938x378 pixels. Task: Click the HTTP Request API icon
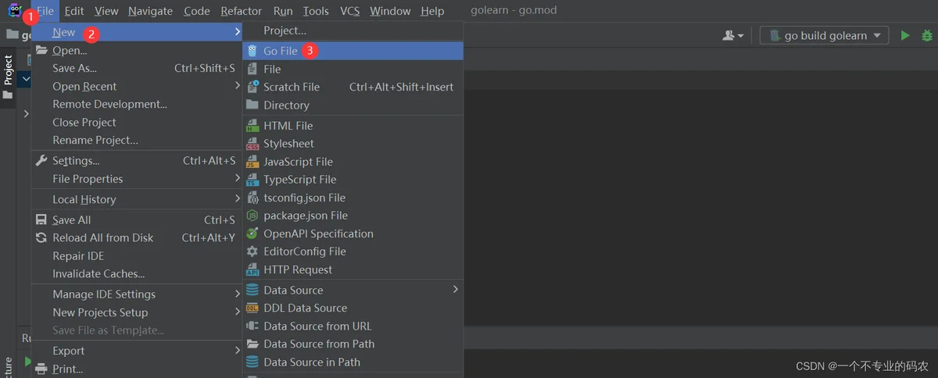tap(252, 269)
